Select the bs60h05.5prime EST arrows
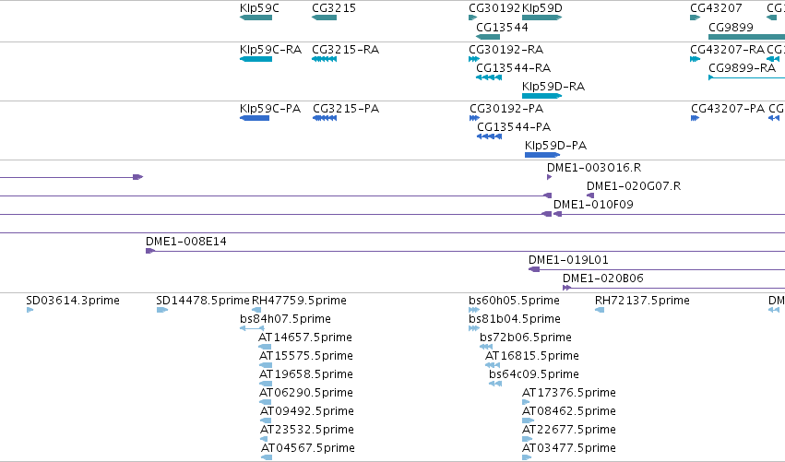 474,311
